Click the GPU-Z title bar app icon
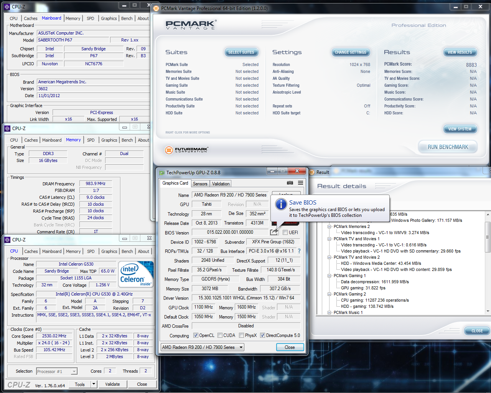Image resolution: width=491 pixels, height=393 pixels. (162, 173)
